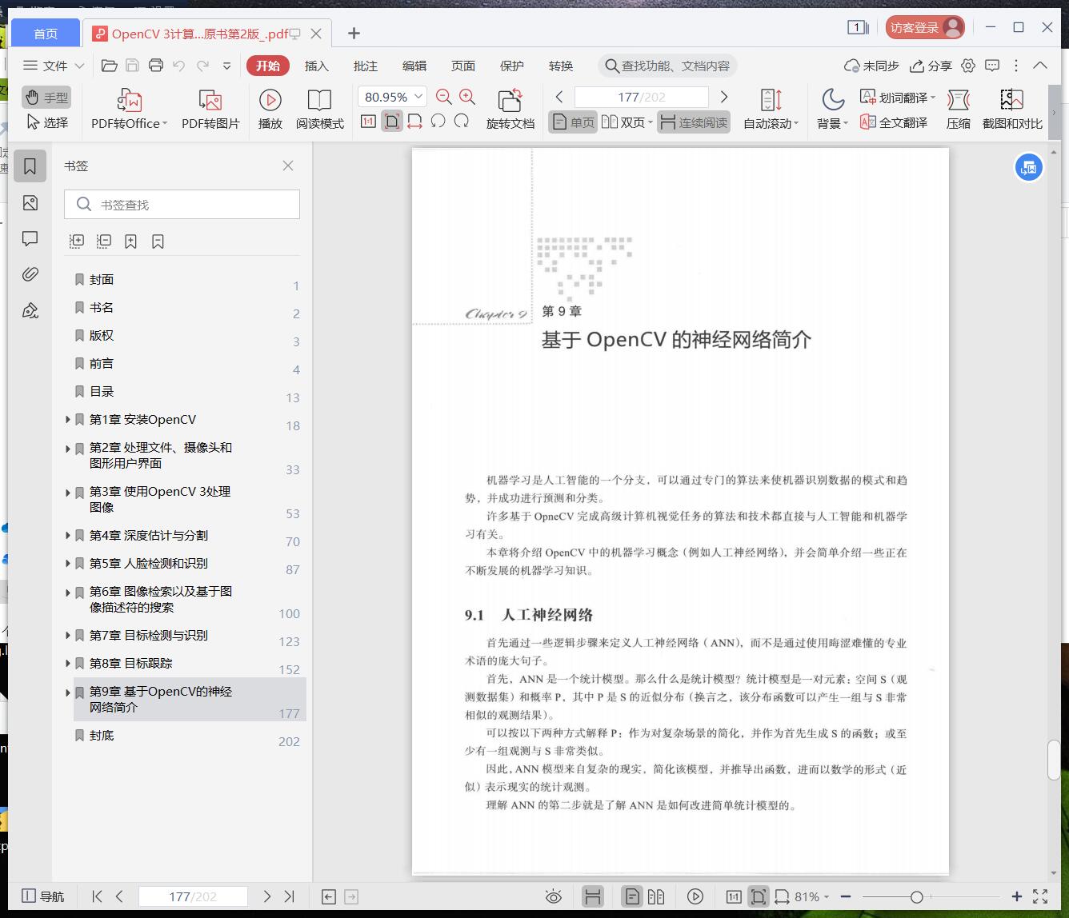Open 封面 bookmark entry

102,279
